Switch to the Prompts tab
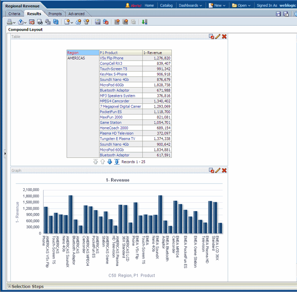Image resolution: width=297 pixels, height=292 pixels. point(55,14)
